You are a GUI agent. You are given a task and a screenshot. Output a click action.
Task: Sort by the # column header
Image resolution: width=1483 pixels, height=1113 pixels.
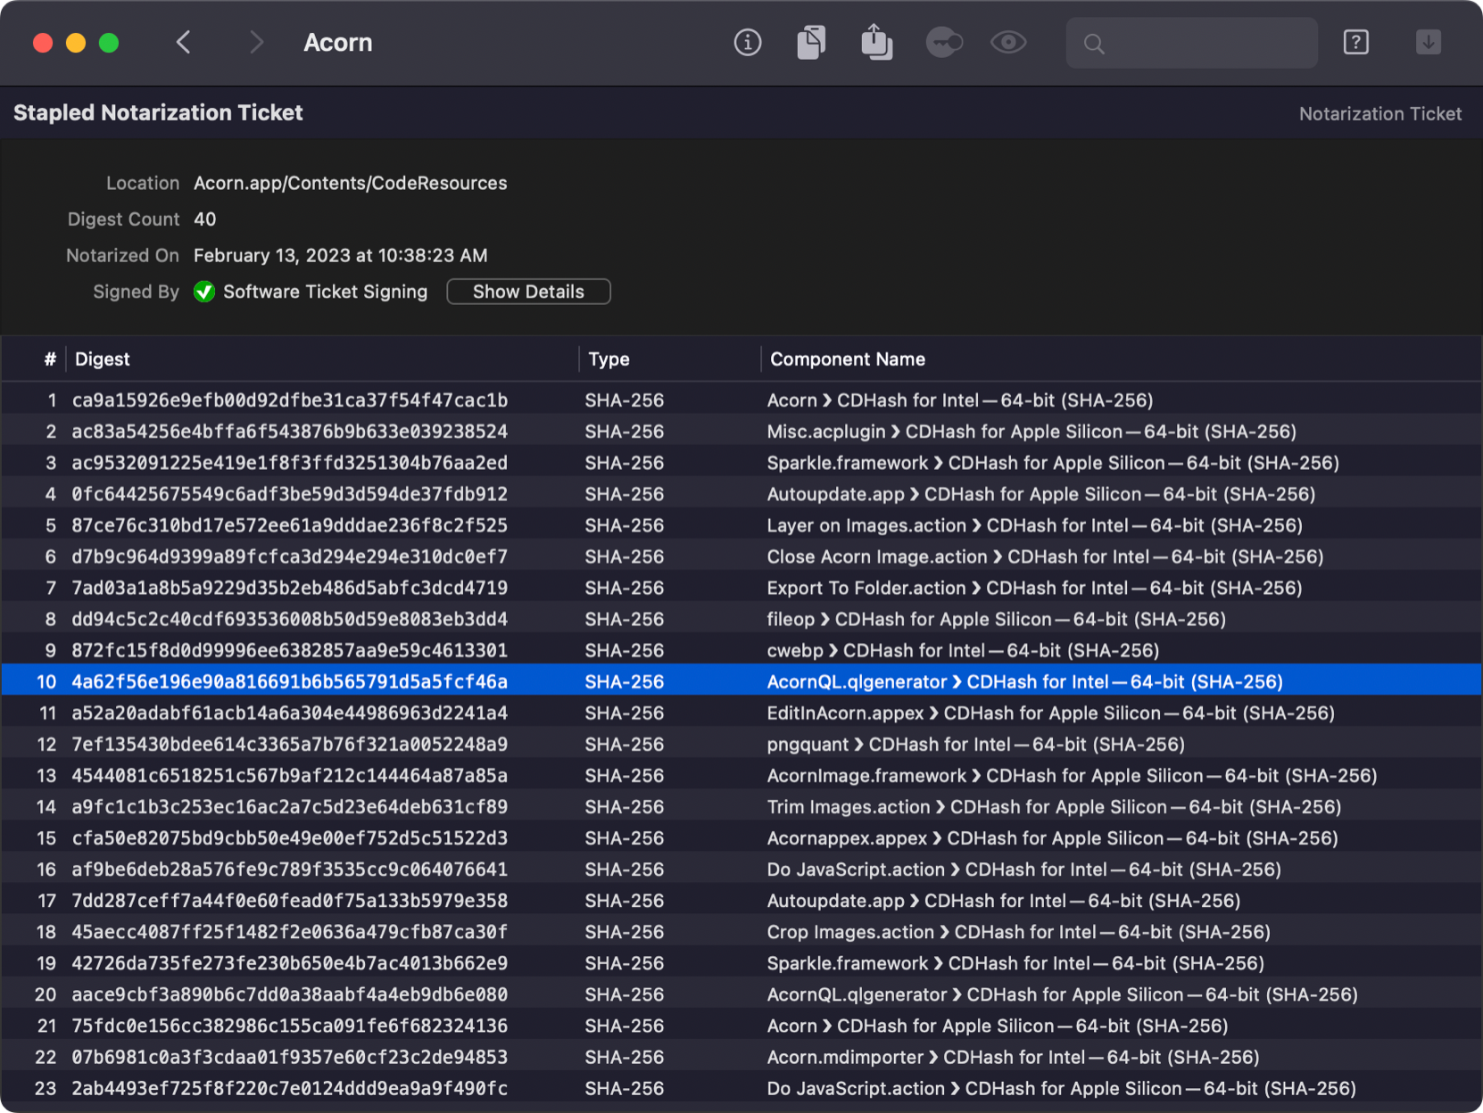(x=50, y=359)
